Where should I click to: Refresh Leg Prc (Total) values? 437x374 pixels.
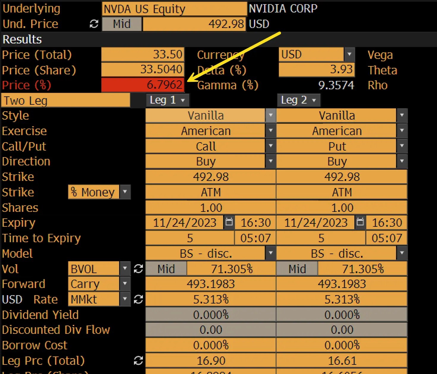click(138, 361)
